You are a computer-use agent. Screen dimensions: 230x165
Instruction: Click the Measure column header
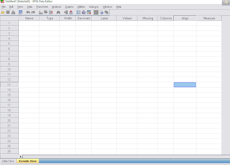click(209, 18)
